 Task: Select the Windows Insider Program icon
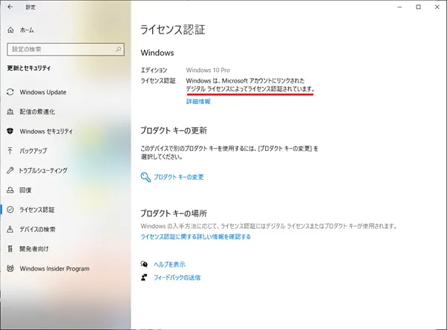pos(10,268)
